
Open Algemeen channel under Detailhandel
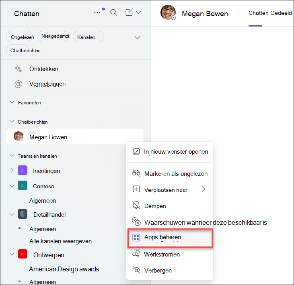click(43, 229)
